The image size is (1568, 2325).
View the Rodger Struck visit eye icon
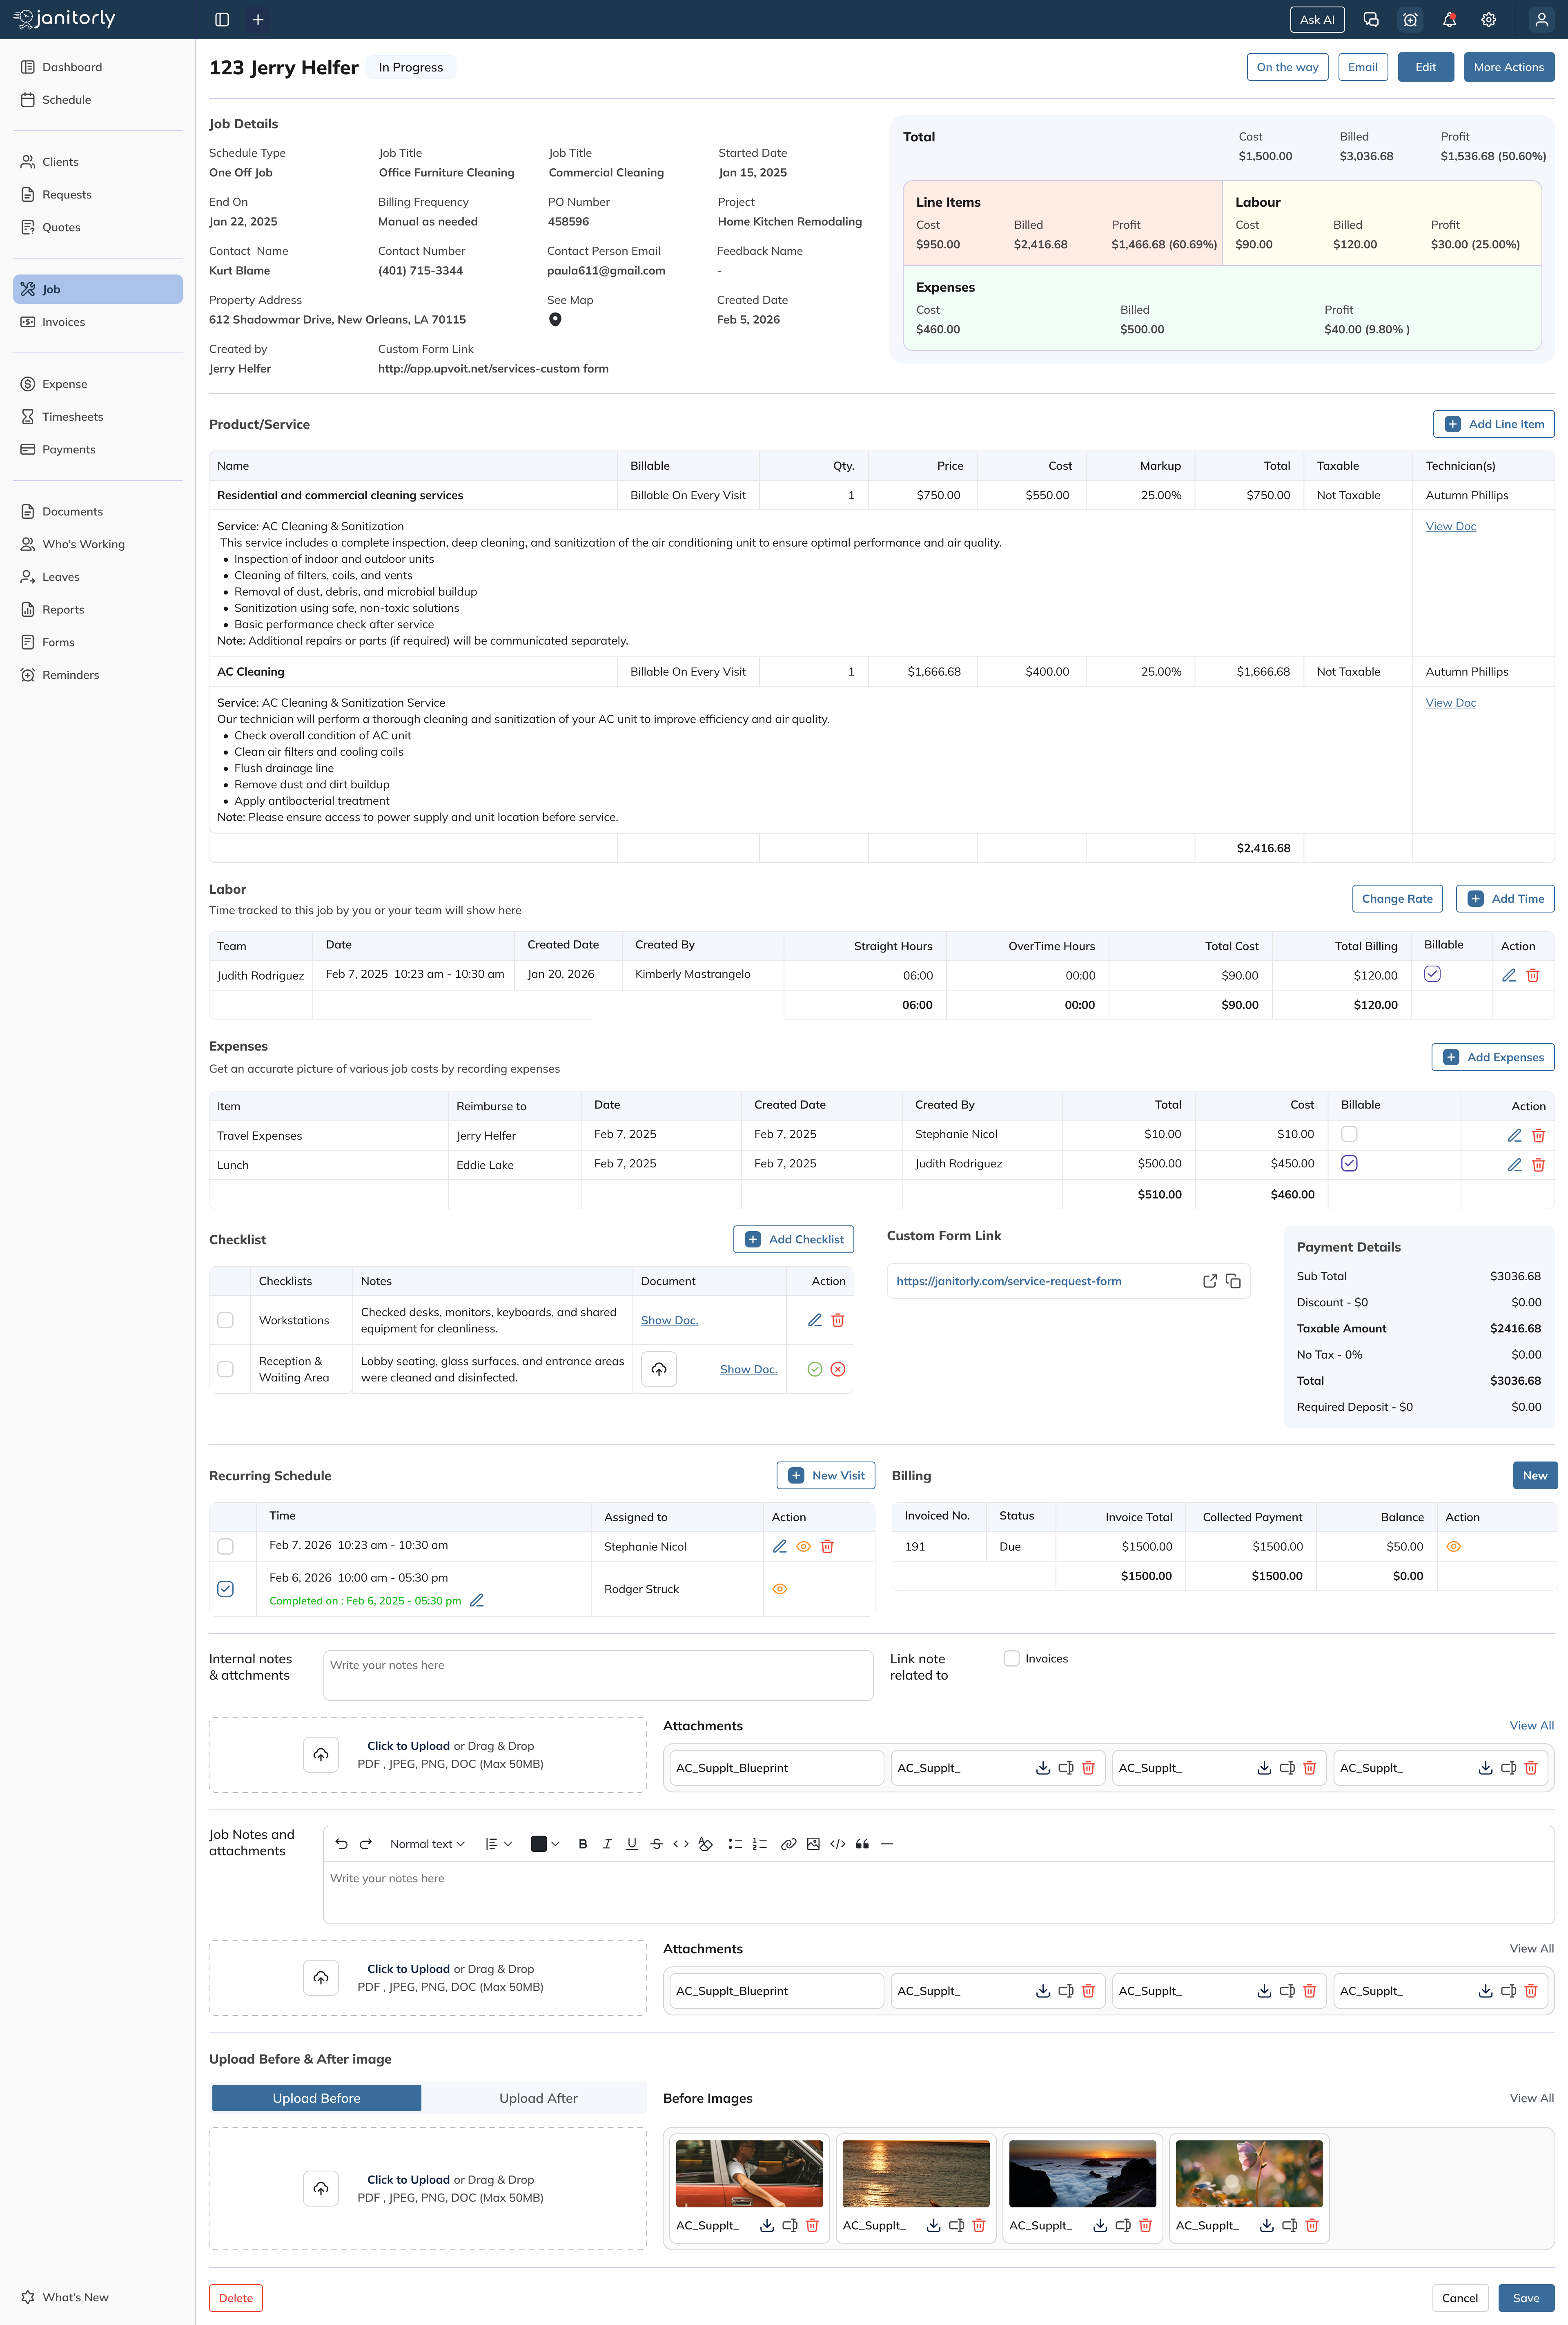[x=780, y=1589]
